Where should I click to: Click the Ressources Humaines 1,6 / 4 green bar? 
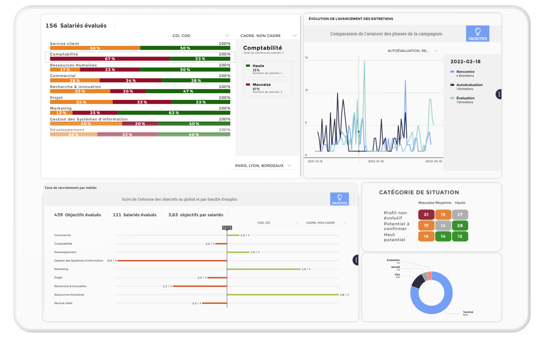click(x=283, y=295)
